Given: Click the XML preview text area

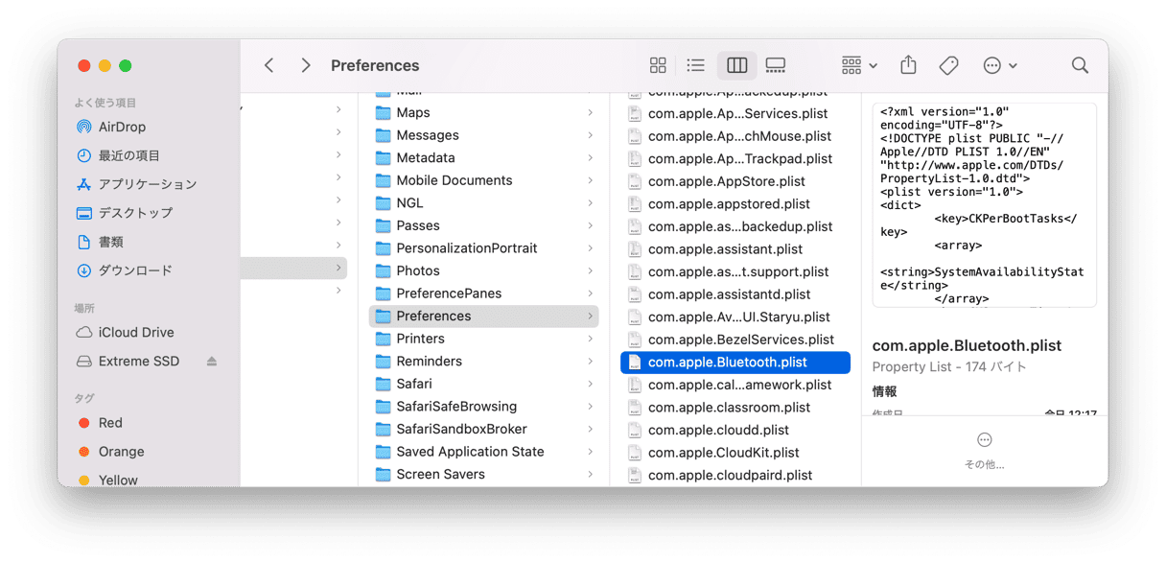Looking at the screenshot, I should click(x=984, y=205).
